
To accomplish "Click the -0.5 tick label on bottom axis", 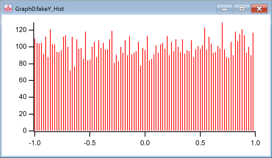I will (90, 143).
